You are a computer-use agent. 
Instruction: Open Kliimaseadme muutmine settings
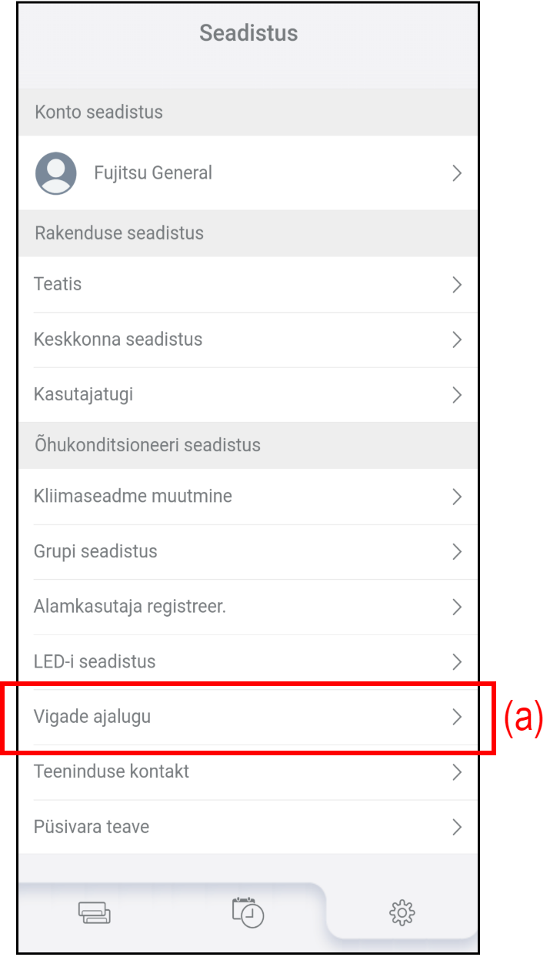coord(132,496)
